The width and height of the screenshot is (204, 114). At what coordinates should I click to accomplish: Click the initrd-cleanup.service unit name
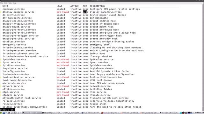[18, 47]
